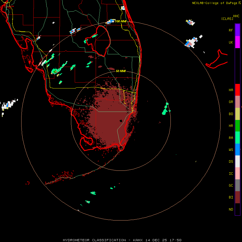Click the DS legend label

231,162
